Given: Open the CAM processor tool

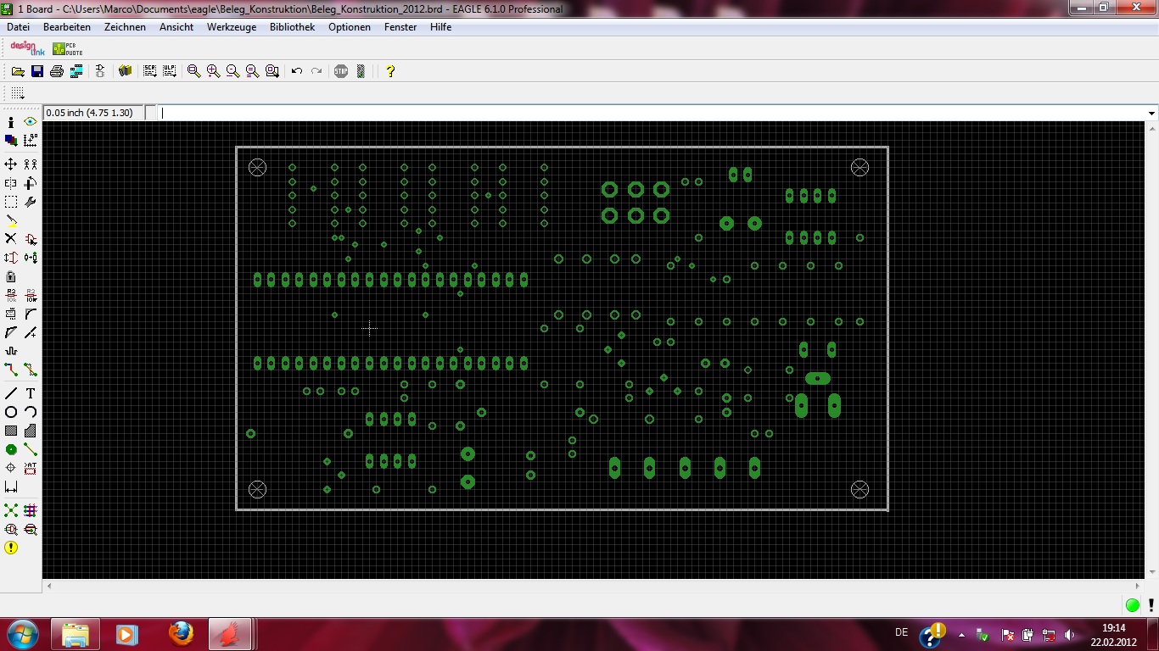Looking at the screenshot, I should click(x=76, y=71).
